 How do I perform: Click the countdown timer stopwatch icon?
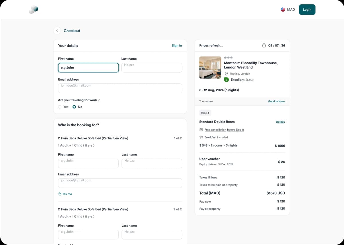tap(264, 45)
